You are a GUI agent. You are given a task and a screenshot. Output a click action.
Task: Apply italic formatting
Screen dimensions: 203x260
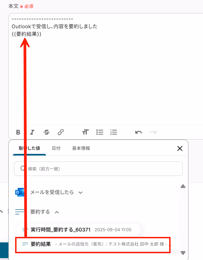(x=32, y=132)
